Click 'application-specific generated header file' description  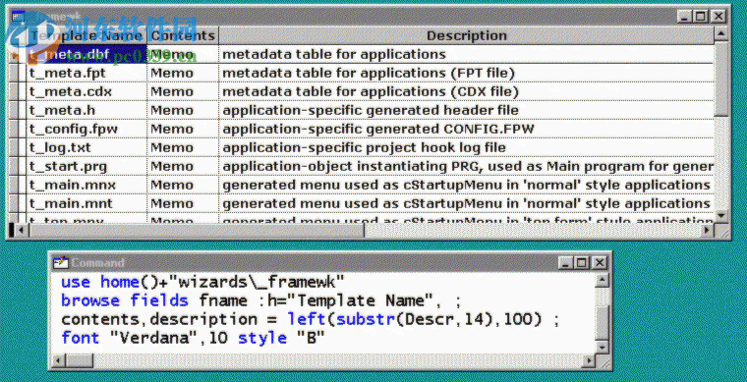(x=371, y=110)
